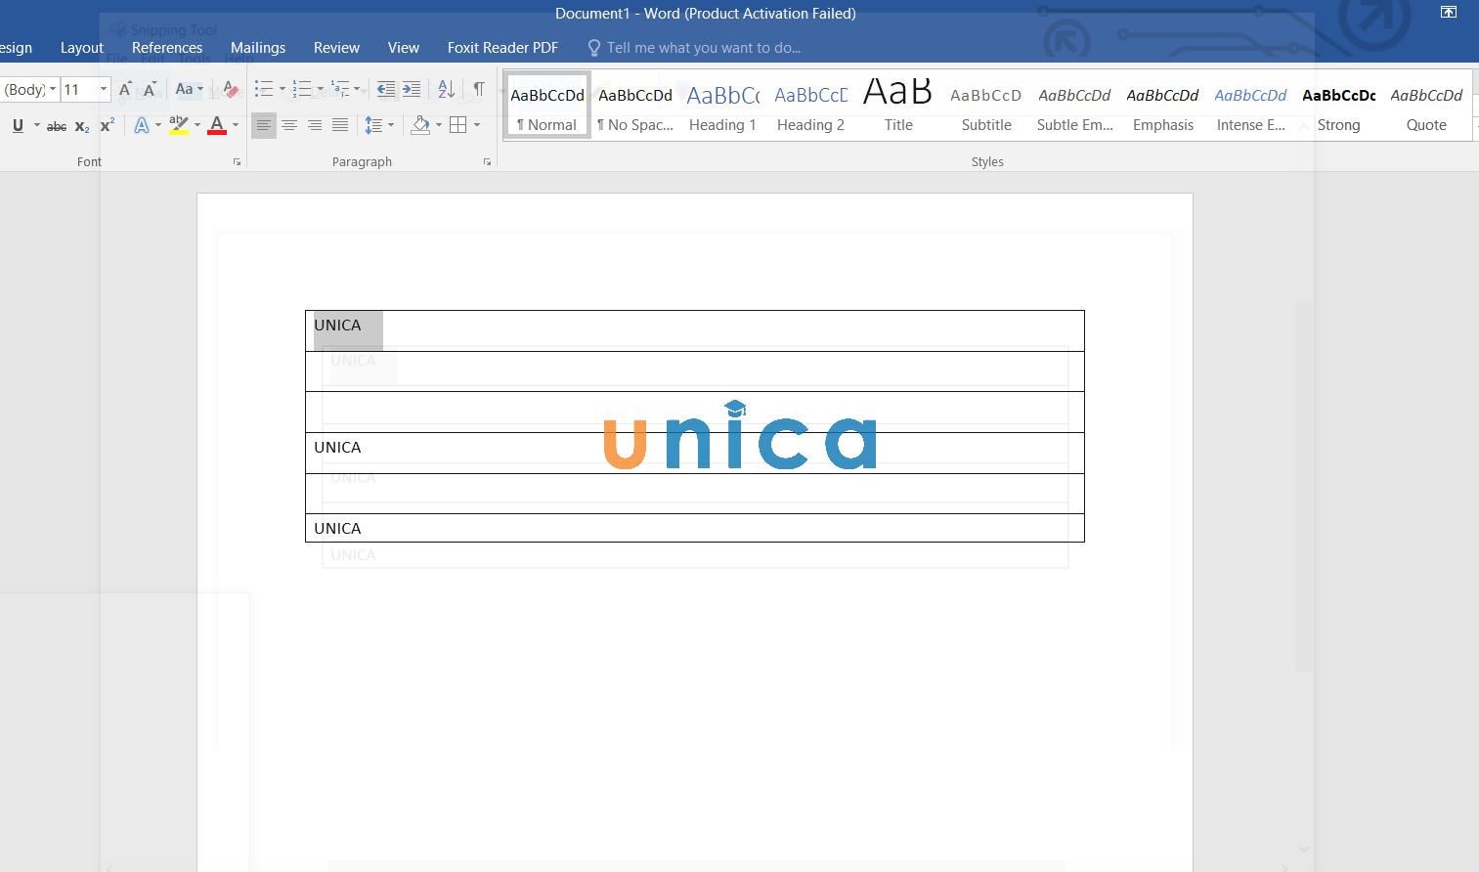Apply the Numbering list icon
Viewport: 1479px width, 872px height.
pyautogui.click(x=302, y=89)
